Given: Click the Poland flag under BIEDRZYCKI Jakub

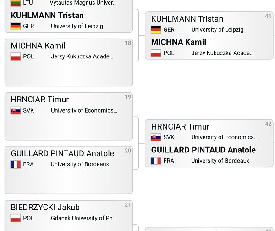Looking at the screenshot, I should pos(16,218).
